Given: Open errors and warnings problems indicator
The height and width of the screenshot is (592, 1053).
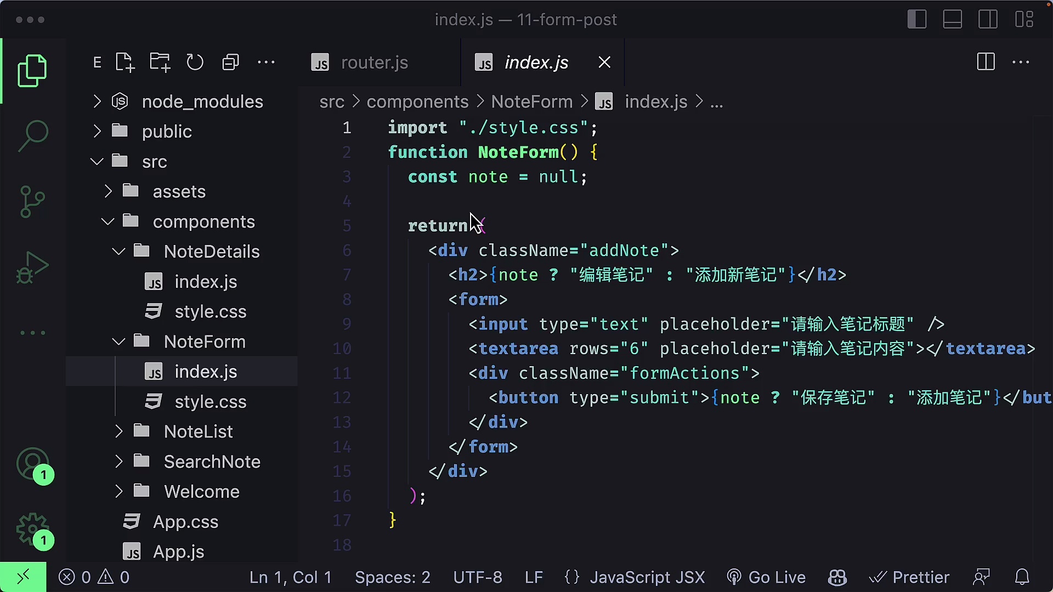Looking at the screenshot, I should (94, 577).
